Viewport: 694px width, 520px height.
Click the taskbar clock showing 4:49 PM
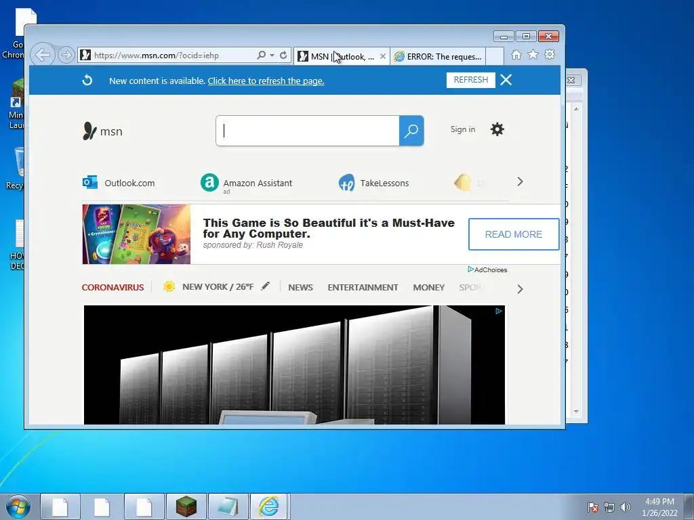659,507
